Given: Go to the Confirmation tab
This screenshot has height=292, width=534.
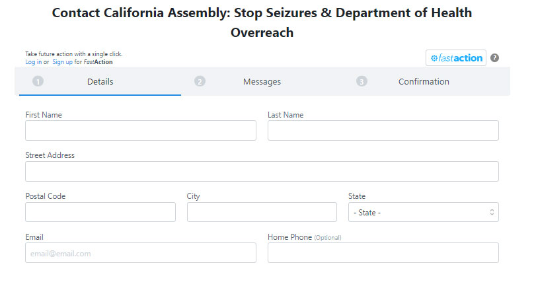Looking at the screenshot, I should (424, 82).
